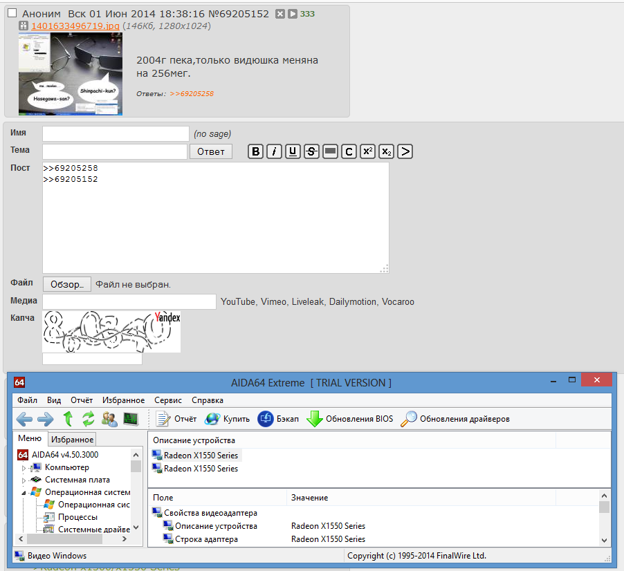Click the green Up arrow in AIDA64 toolbar
The width and height of the screenshot is (624, 571).
pyautogui.click(x=68, y=419)
